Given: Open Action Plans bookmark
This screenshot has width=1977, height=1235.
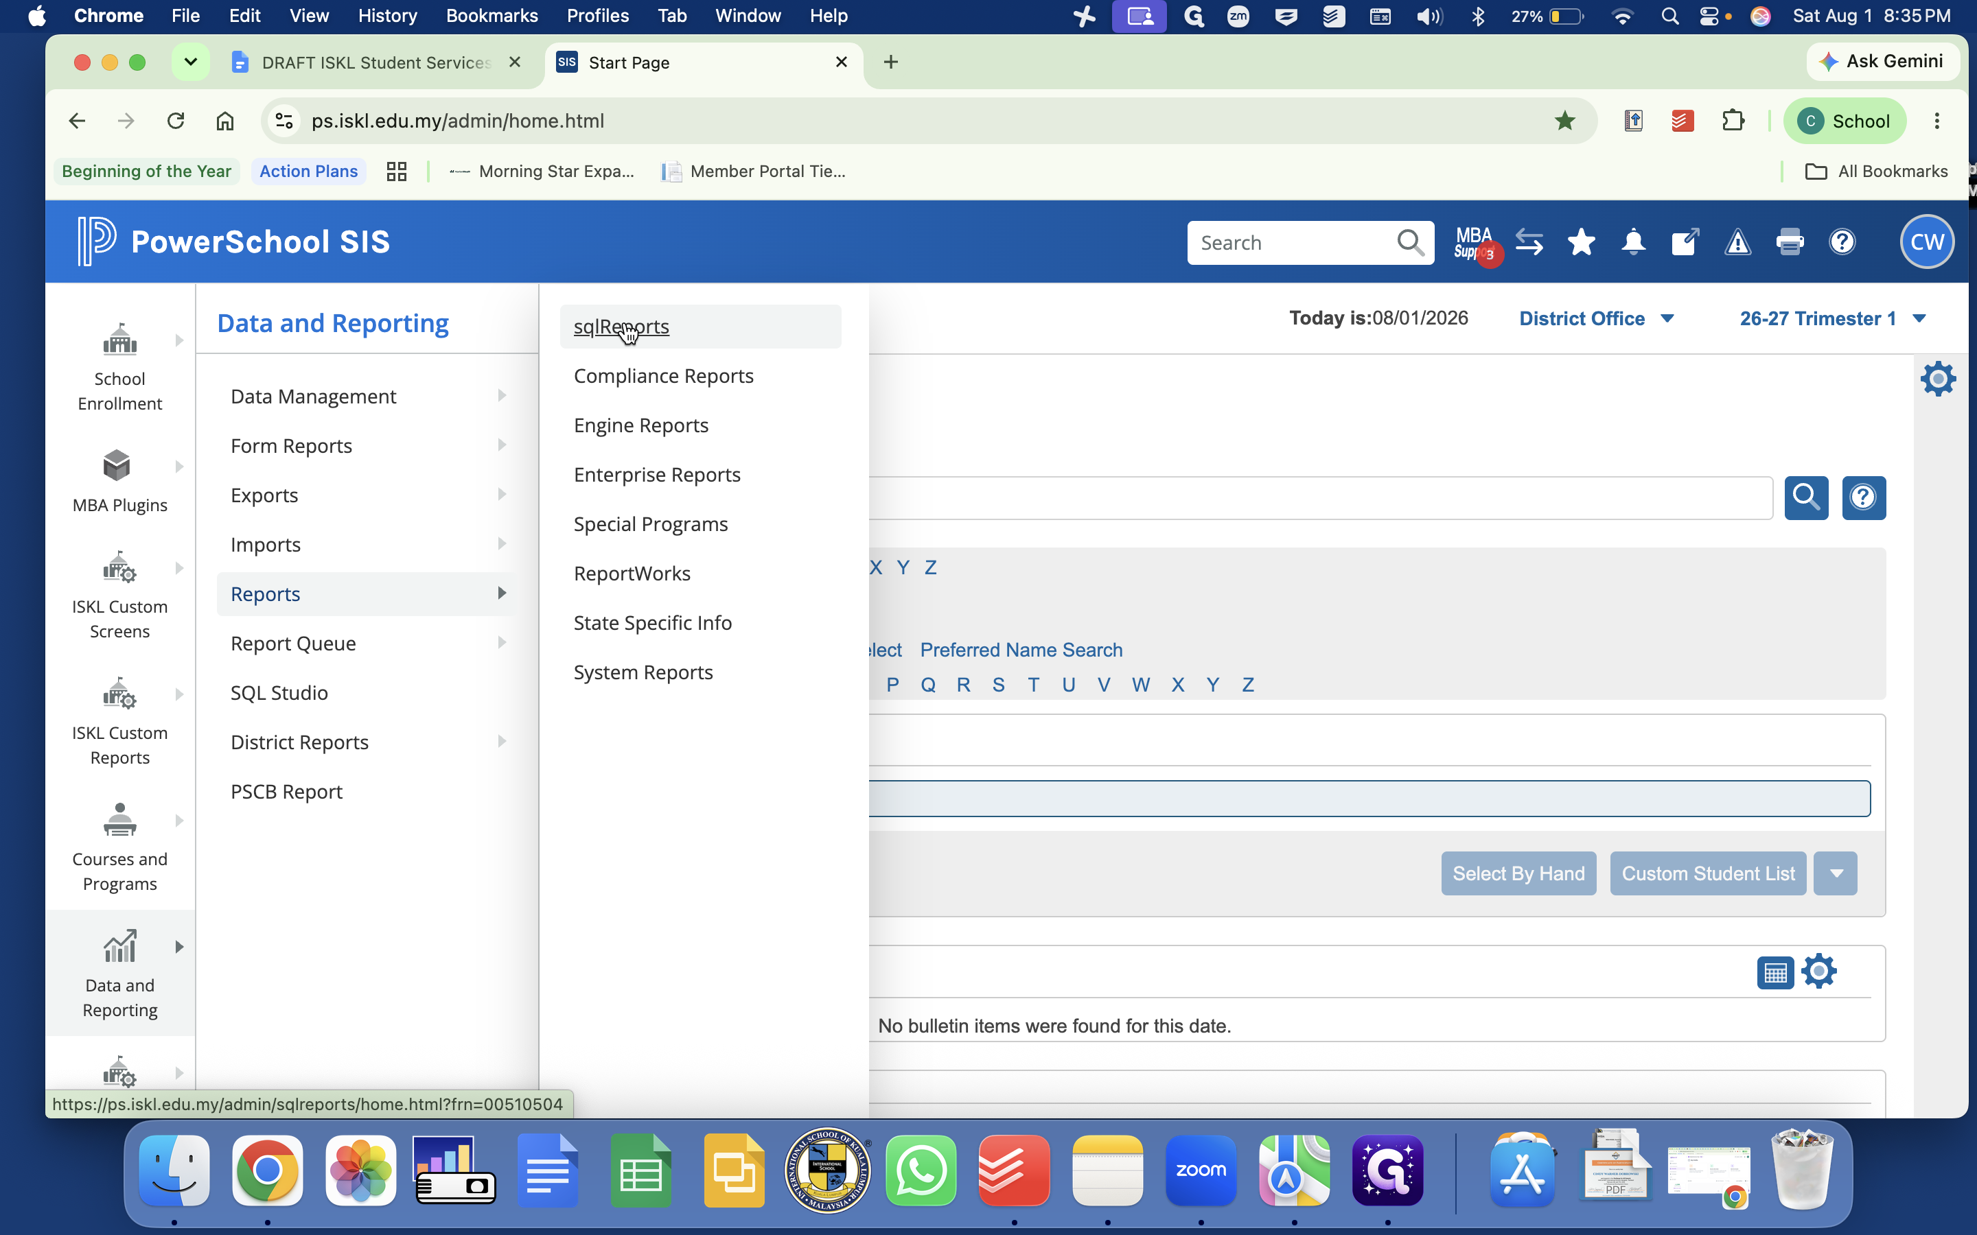Looking at the screenshot, I should [308, 172].
